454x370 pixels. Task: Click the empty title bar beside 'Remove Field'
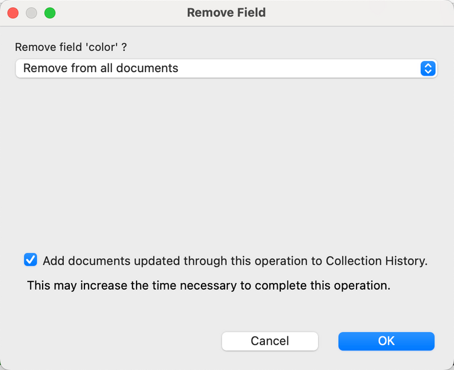point(355,12)
